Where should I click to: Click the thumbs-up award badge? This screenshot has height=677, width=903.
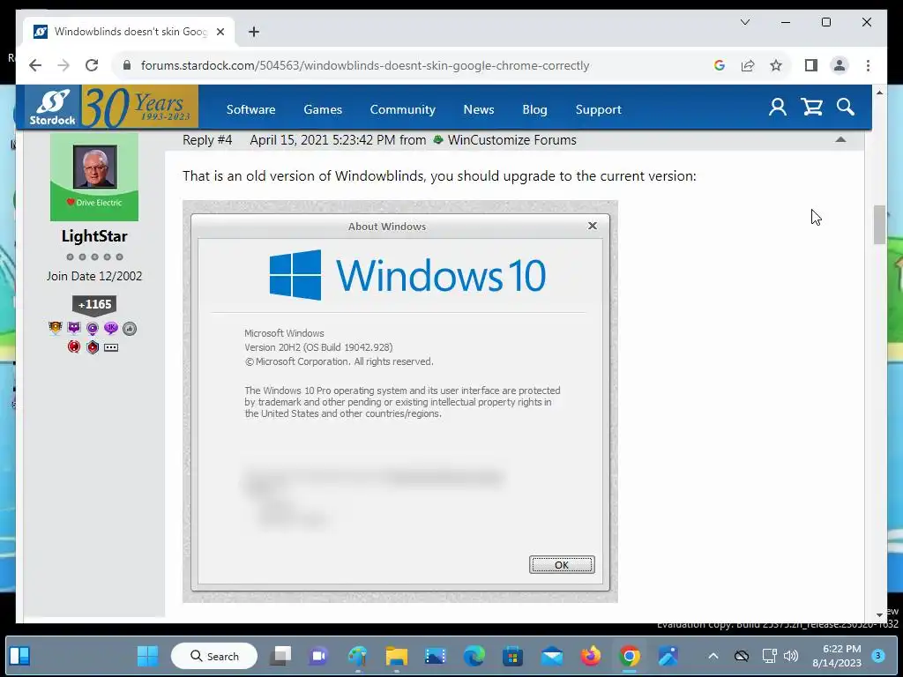[130, 329]
